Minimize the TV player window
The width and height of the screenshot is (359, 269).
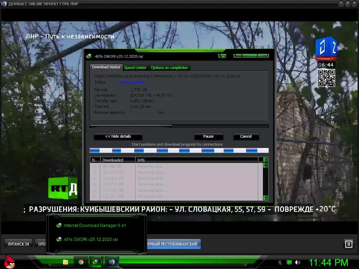pos(341,4)
